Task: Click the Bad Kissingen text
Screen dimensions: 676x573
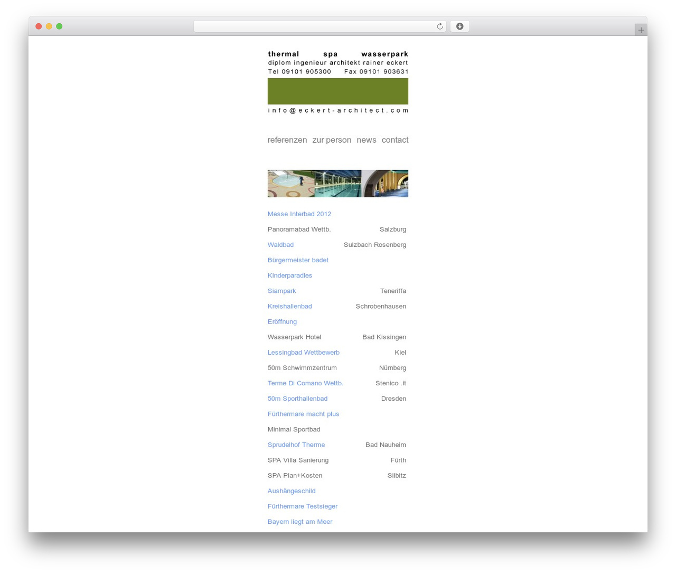Action: click(384, 337)
